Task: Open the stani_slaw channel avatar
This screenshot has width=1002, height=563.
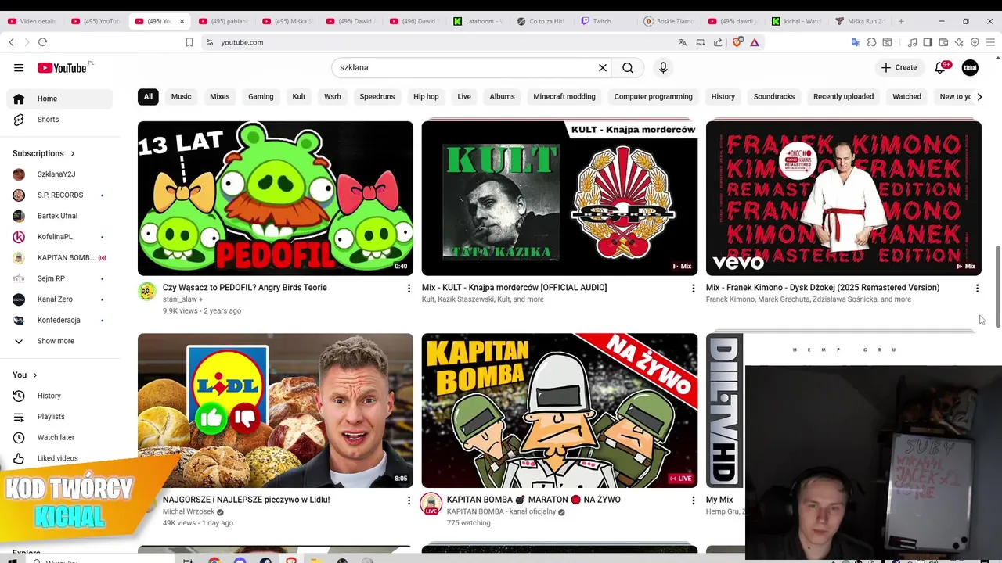Action: coord(147,292)
